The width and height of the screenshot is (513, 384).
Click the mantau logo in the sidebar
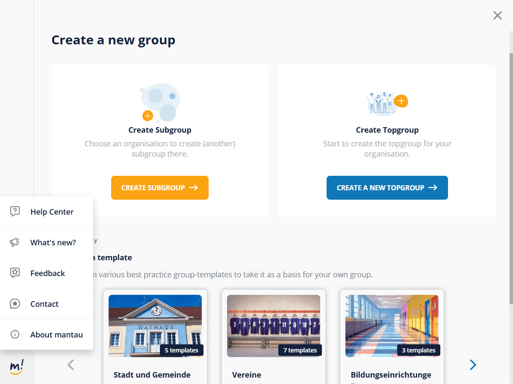click(17, 367)
